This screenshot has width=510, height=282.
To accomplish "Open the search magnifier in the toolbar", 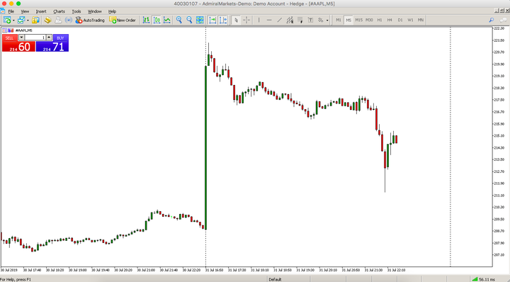I will click(491, 20).
